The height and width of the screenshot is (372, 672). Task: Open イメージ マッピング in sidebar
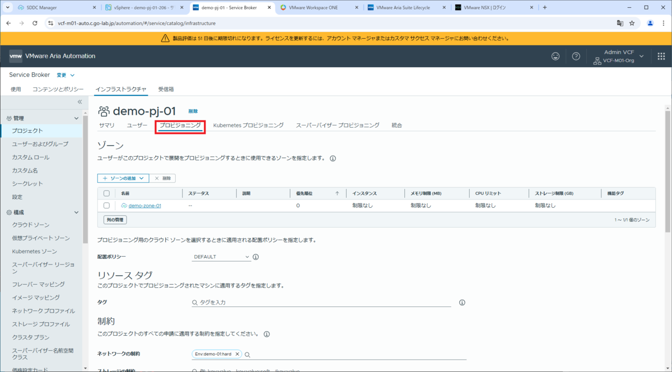[36, 297]
